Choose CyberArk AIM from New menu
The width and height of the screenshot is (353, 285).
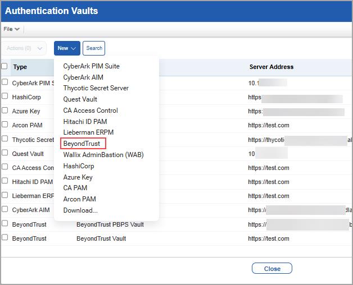coord(83,77)
